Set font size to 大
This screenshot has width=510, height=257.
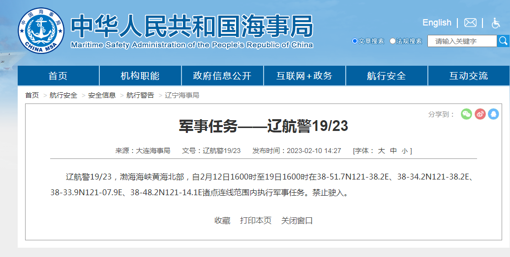coord(381,151)
